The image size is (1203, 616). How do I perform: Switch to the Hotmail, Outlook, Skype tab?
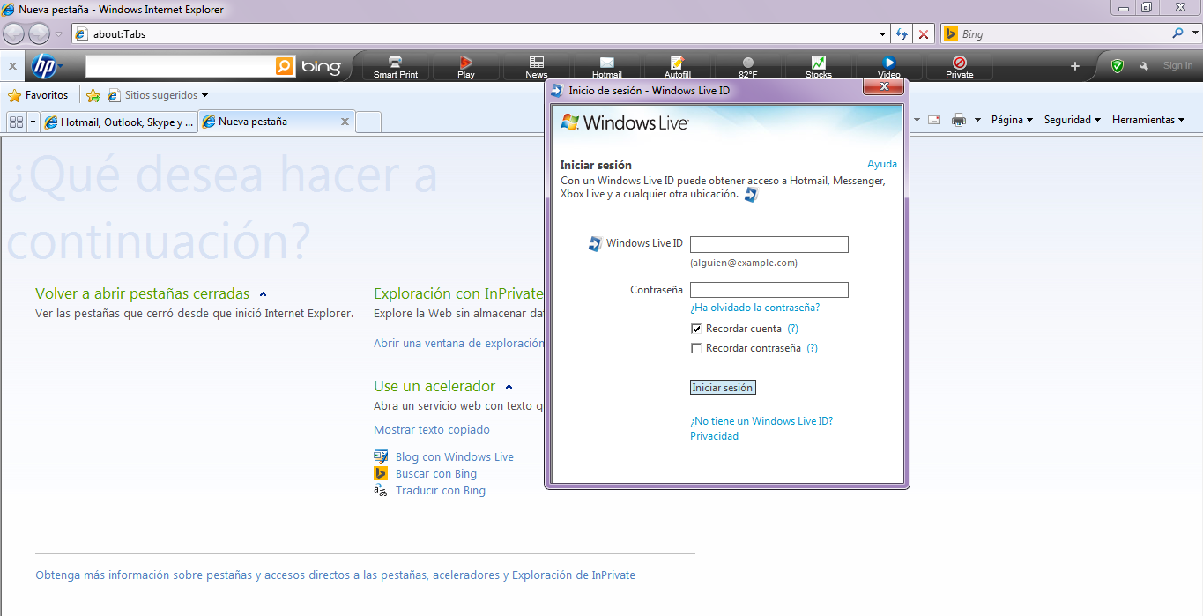(x=119, y=122)
